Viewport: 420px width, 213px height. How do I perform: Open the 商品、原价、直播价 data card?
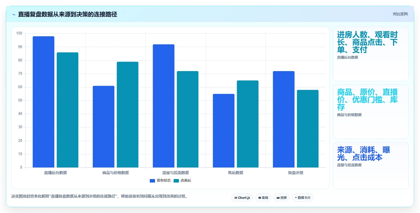[371, 111]
